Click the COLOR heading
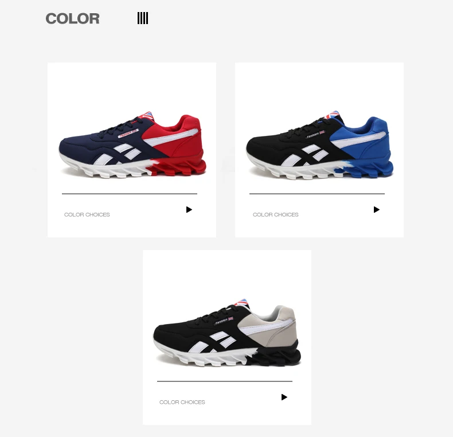This screenshot has height=437, width=453. pos(72,19)
